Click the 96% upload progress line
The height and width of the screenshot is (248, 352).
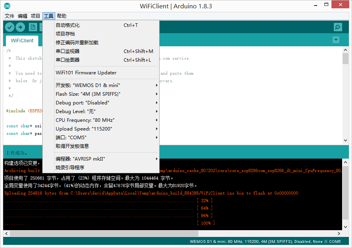click(108, 216)
